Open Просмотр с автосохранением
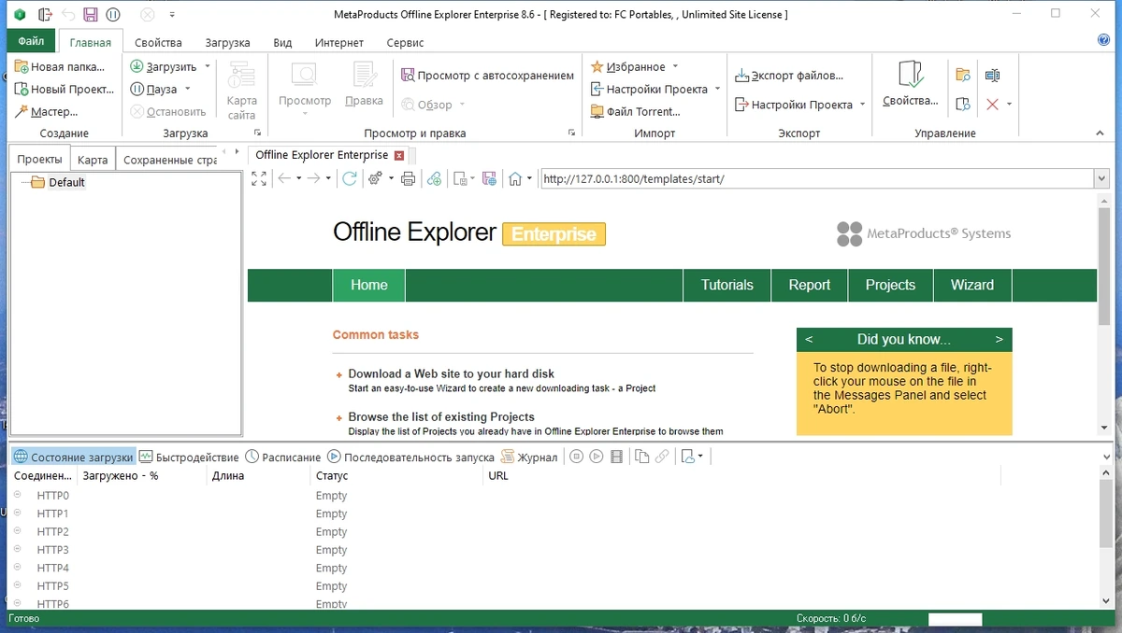Screen dimensions: 1122x633 coord(487,75)
